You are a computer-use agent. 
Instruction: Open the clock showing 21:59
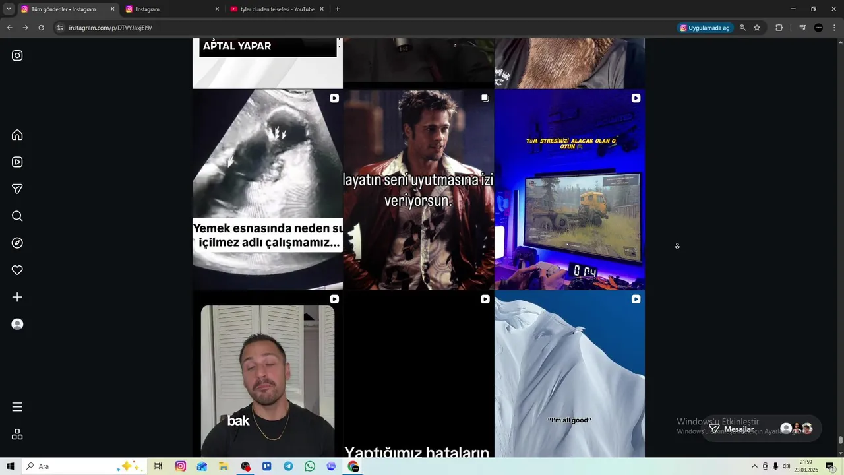pyautogui.click(x=806, y=466)
